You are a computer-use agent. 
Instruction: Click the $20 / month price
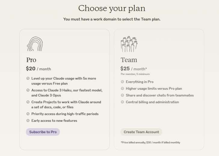(39, 69)
